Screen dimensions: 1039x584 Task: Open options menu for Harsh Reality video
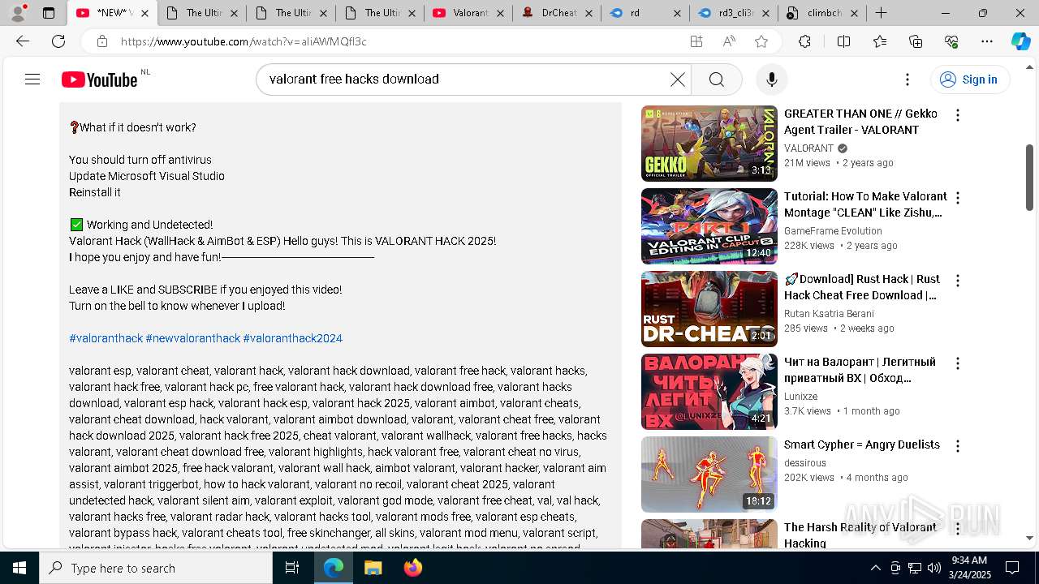pyautogui.click(x=958, y=529)
